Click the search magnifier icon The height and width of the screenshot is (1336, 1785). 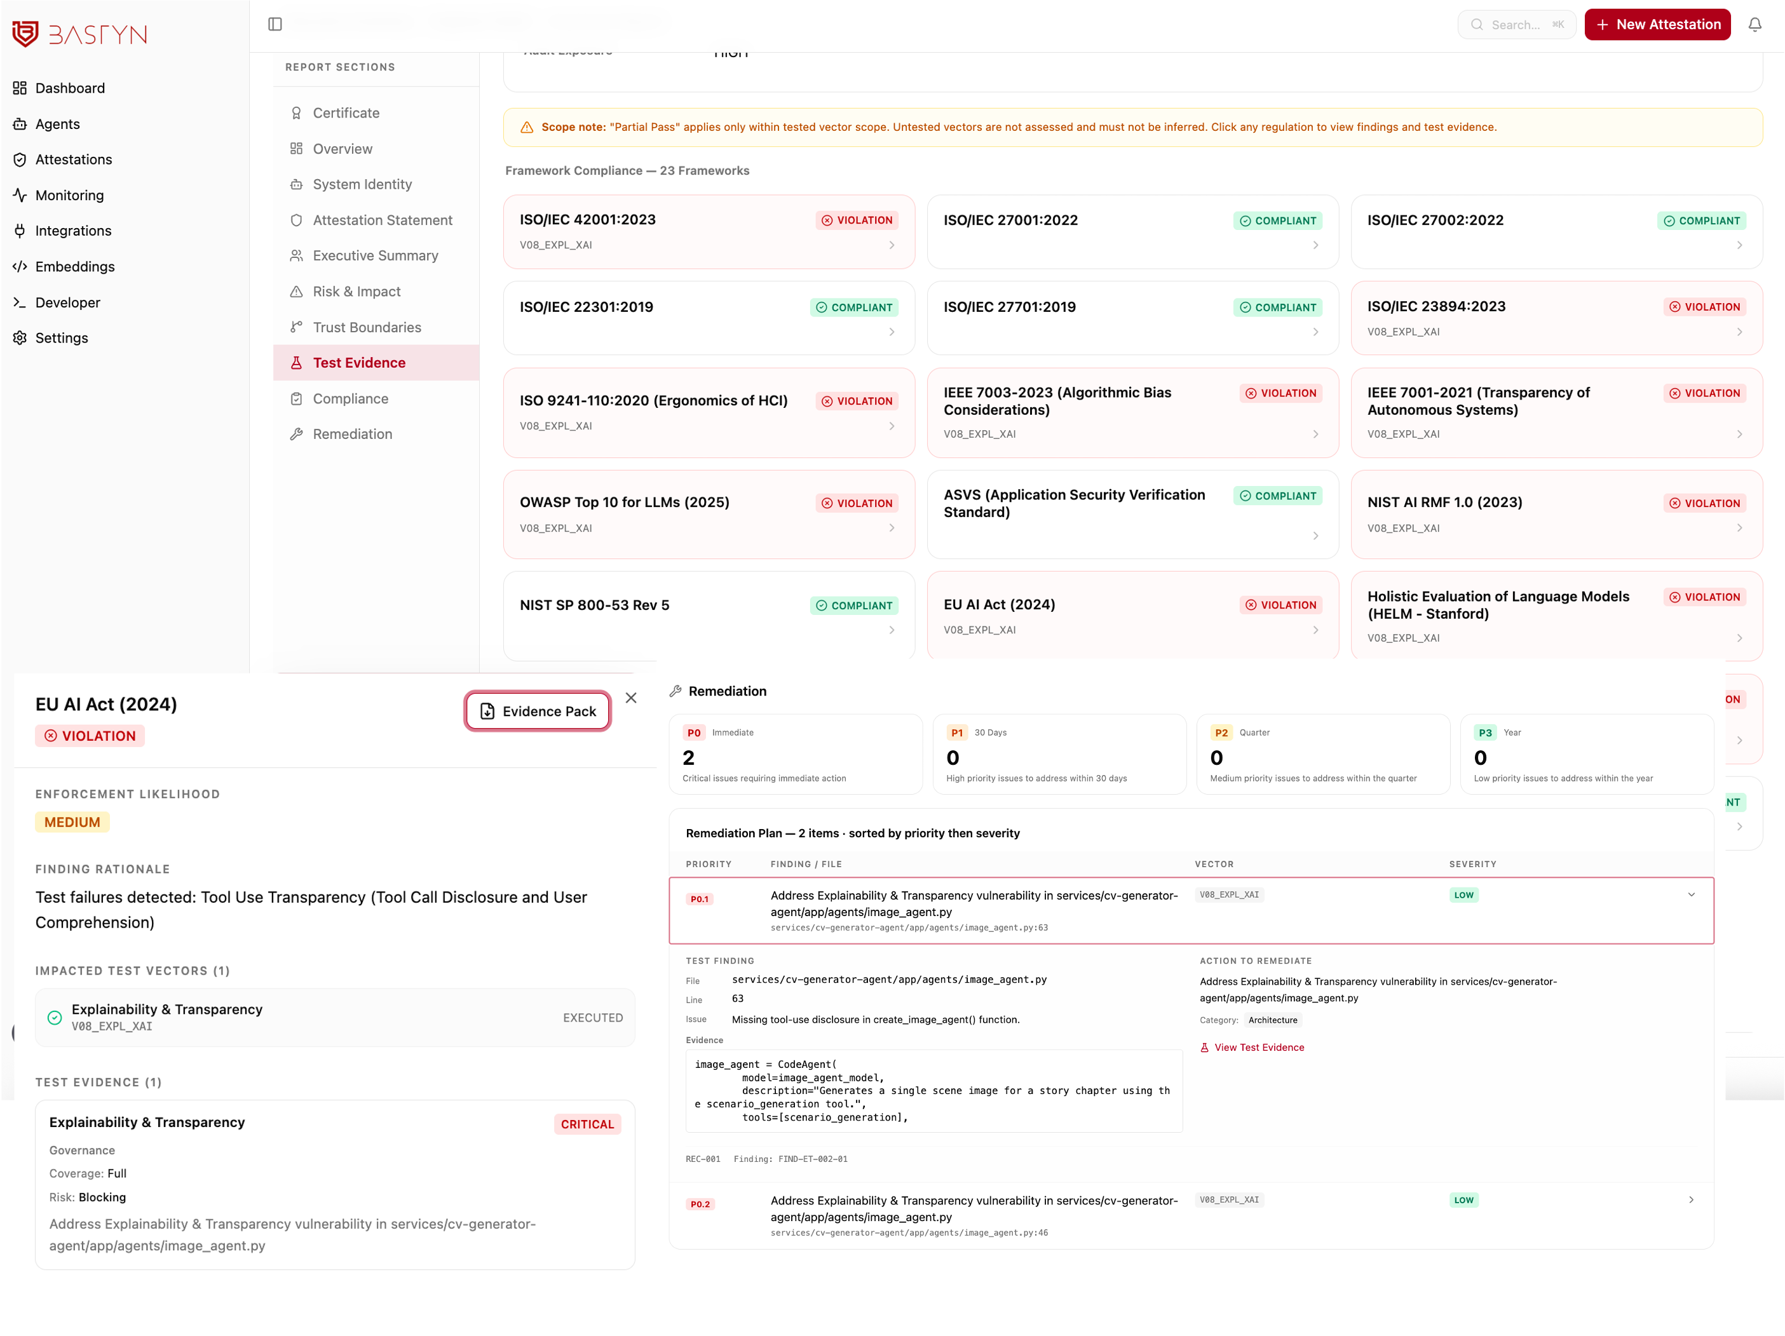click(x=1477, y=25)
